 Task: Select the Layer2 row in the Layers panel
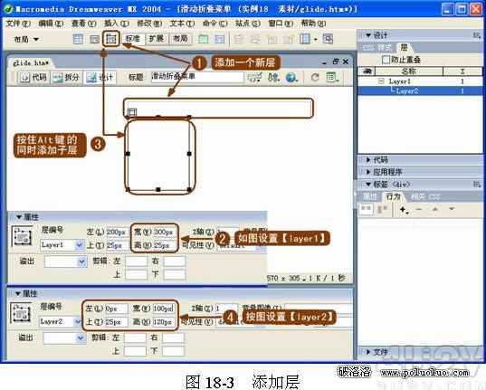pyautogui.click(x=420, y=90)
